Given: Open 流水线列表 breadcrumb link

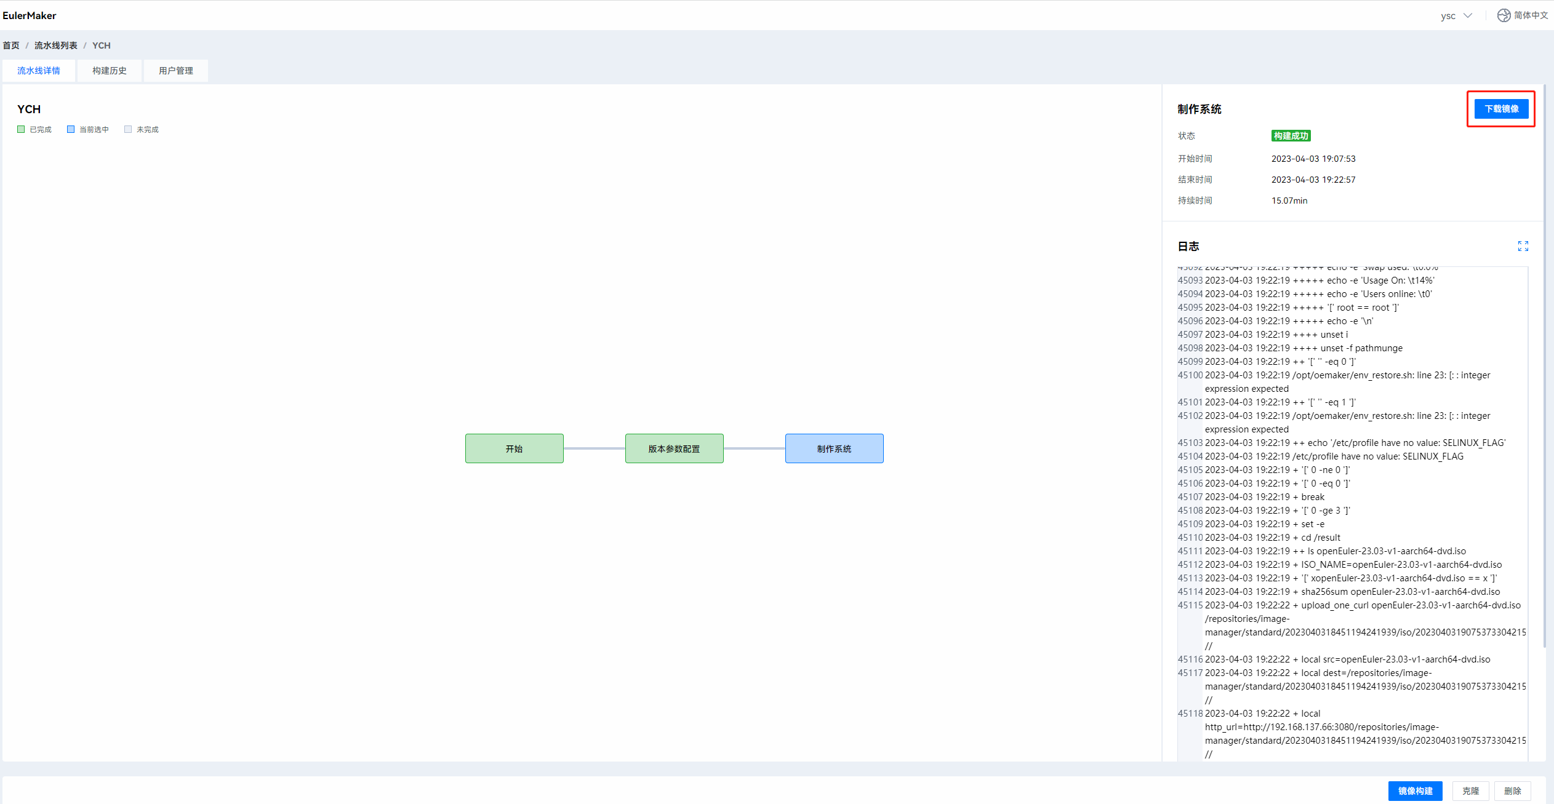Looking at the screenshot, I should pos(56,46).
